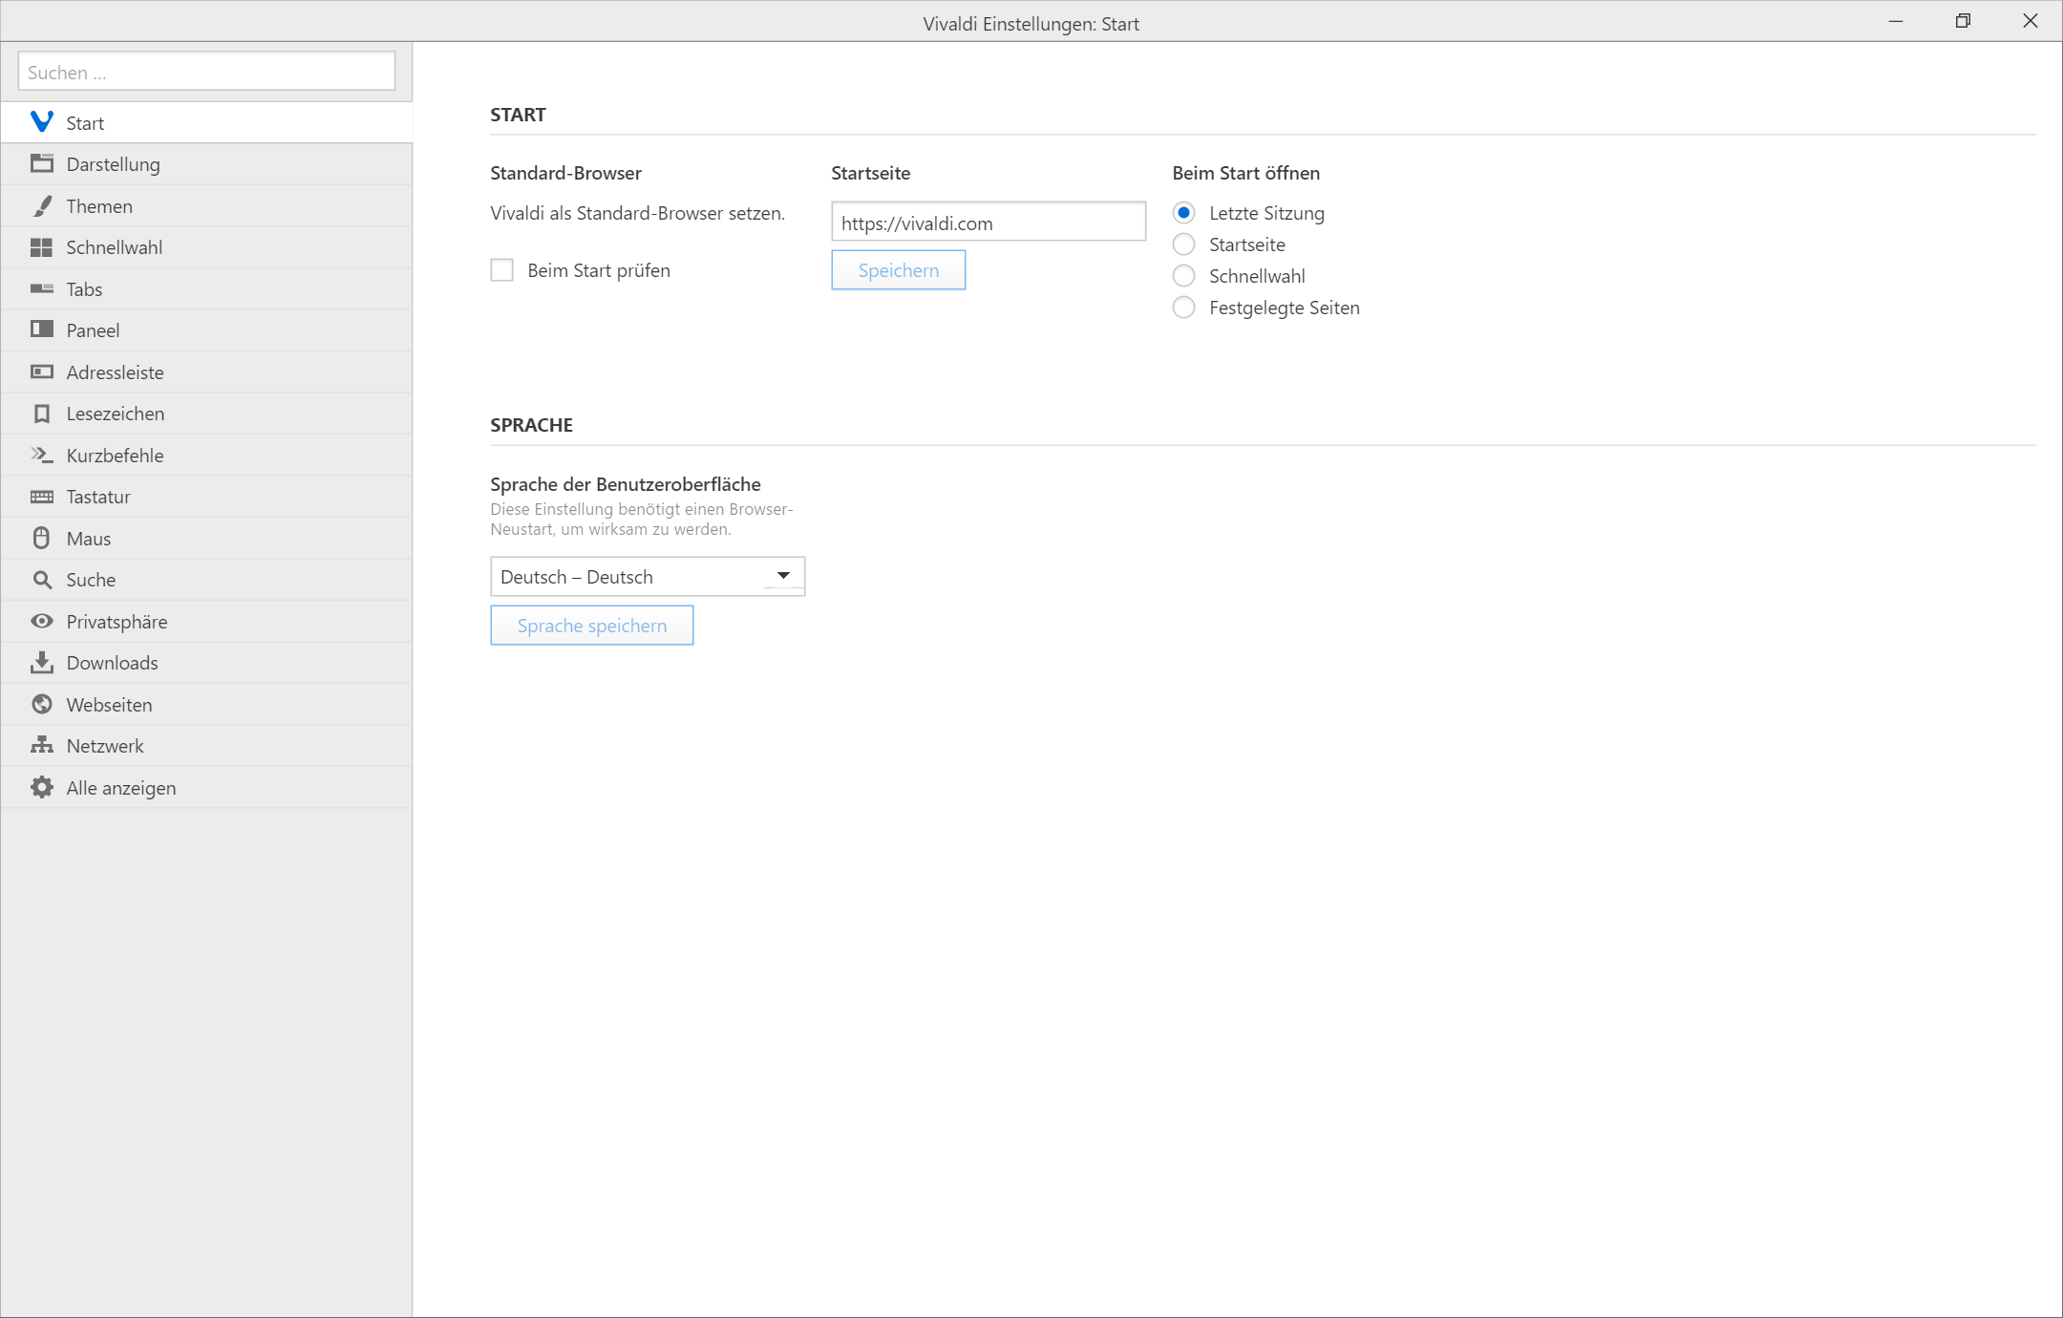
Task: Click the Netzwerk network icon
Action: [42, 746]
